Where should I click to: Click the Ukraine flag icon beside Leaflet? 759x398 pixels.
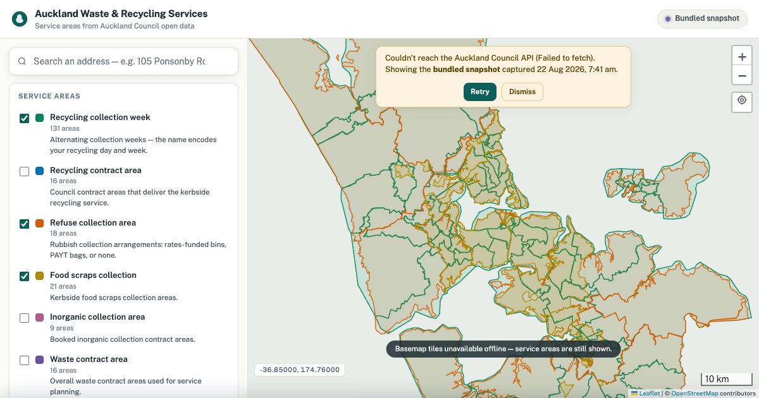(x=634, y=393)
